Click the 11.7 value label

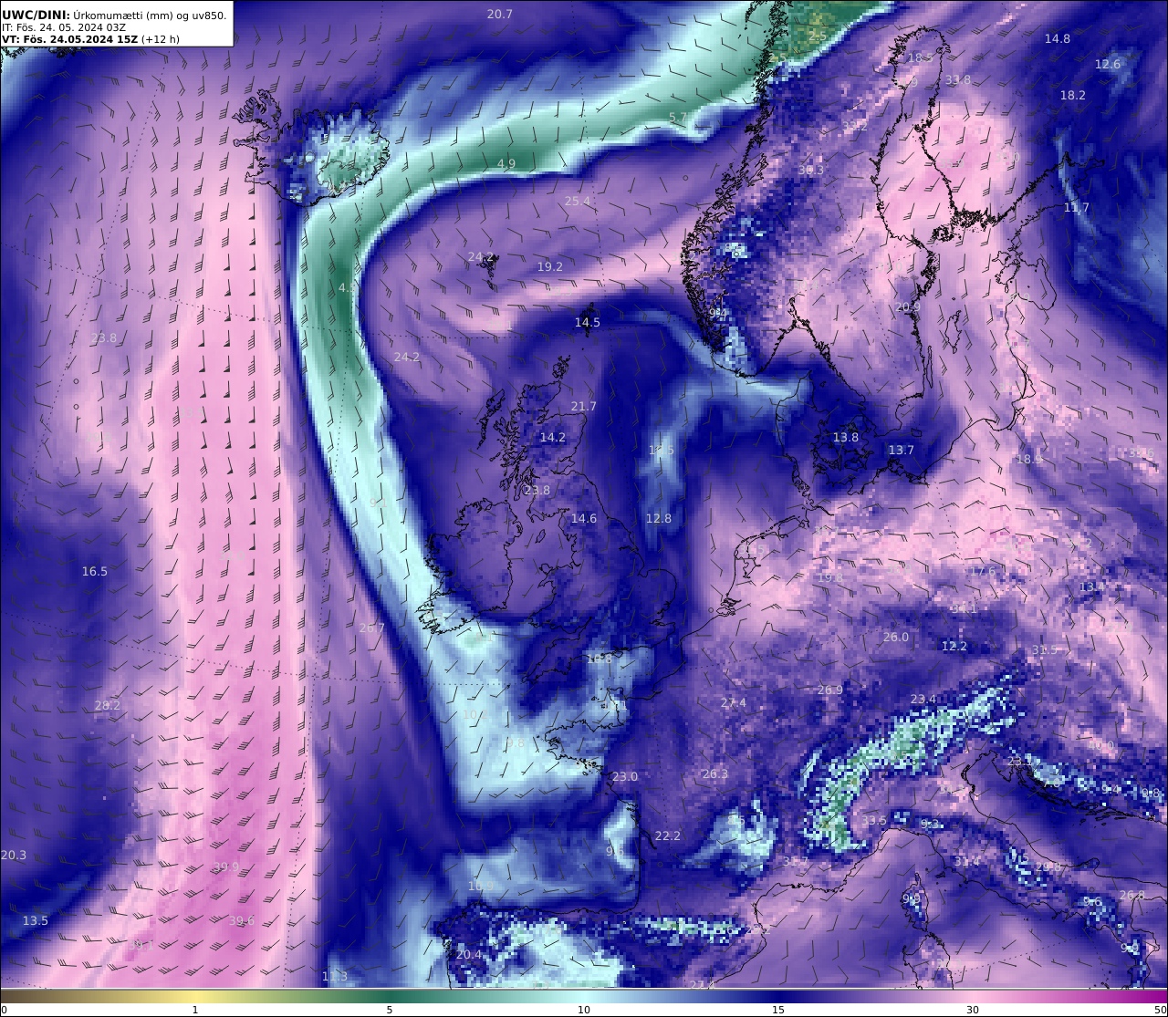click(x=1077, y=207)
